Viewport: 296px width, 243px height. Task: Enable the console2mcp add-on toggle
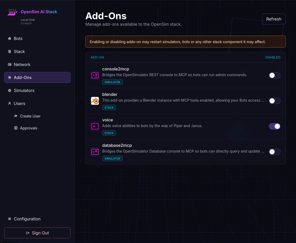point(274,75)
